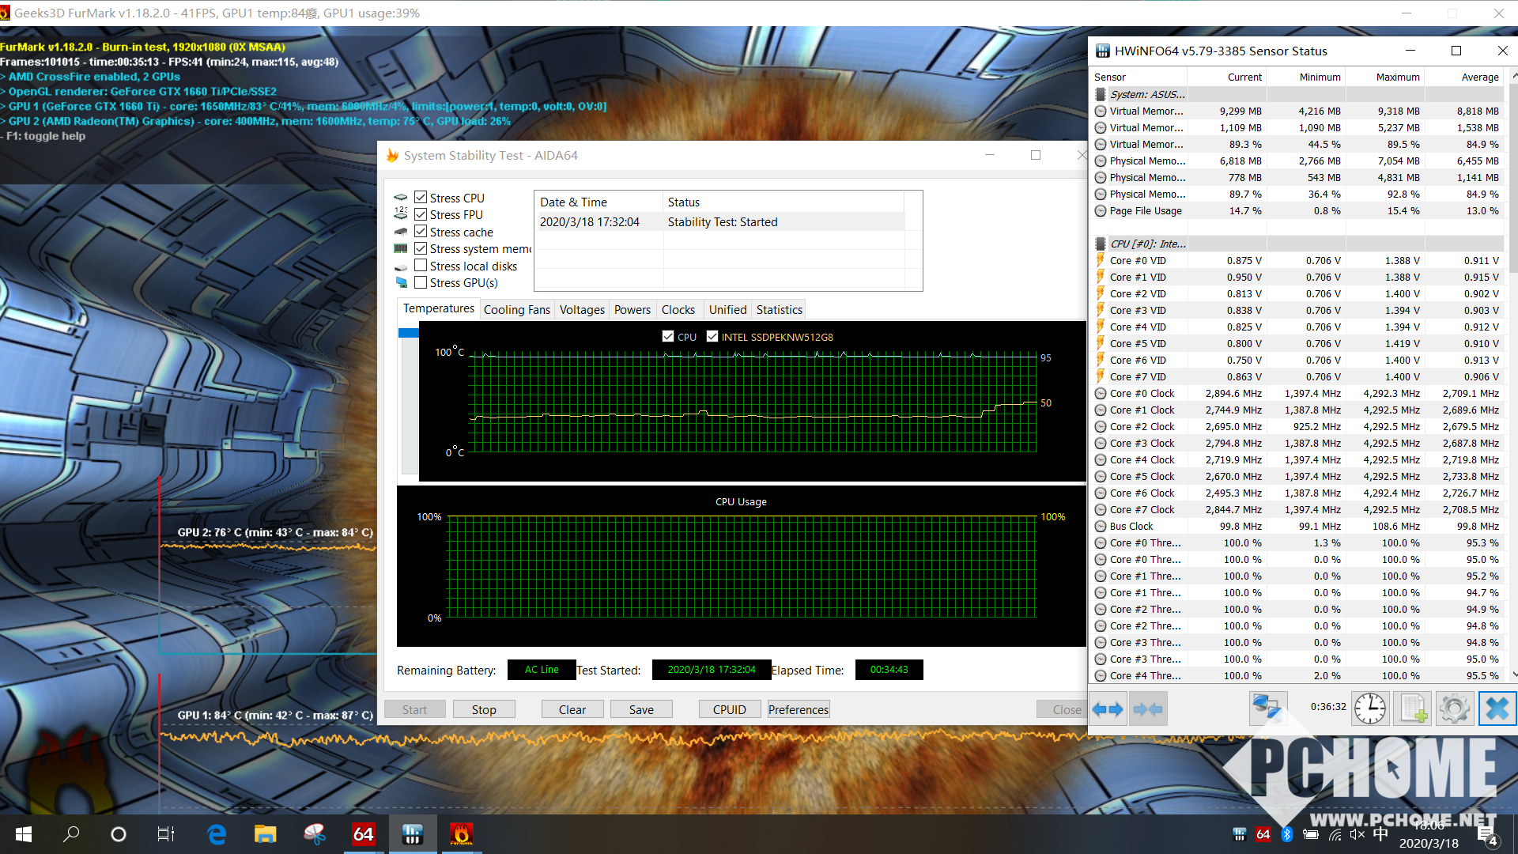Click the Stress GPU monitor icon
This screenshot has height=854, width=1518.
(x=401, y=283)
